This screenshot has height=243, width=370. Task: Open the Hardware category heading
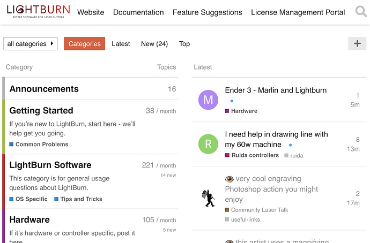pos(29,219)
